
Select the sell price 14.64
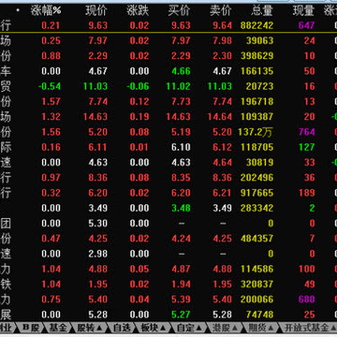[220, 117]
